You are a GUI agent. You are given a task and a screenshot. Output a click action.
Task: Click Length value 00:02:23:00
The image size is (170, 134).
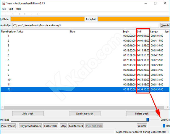(157, 65)
